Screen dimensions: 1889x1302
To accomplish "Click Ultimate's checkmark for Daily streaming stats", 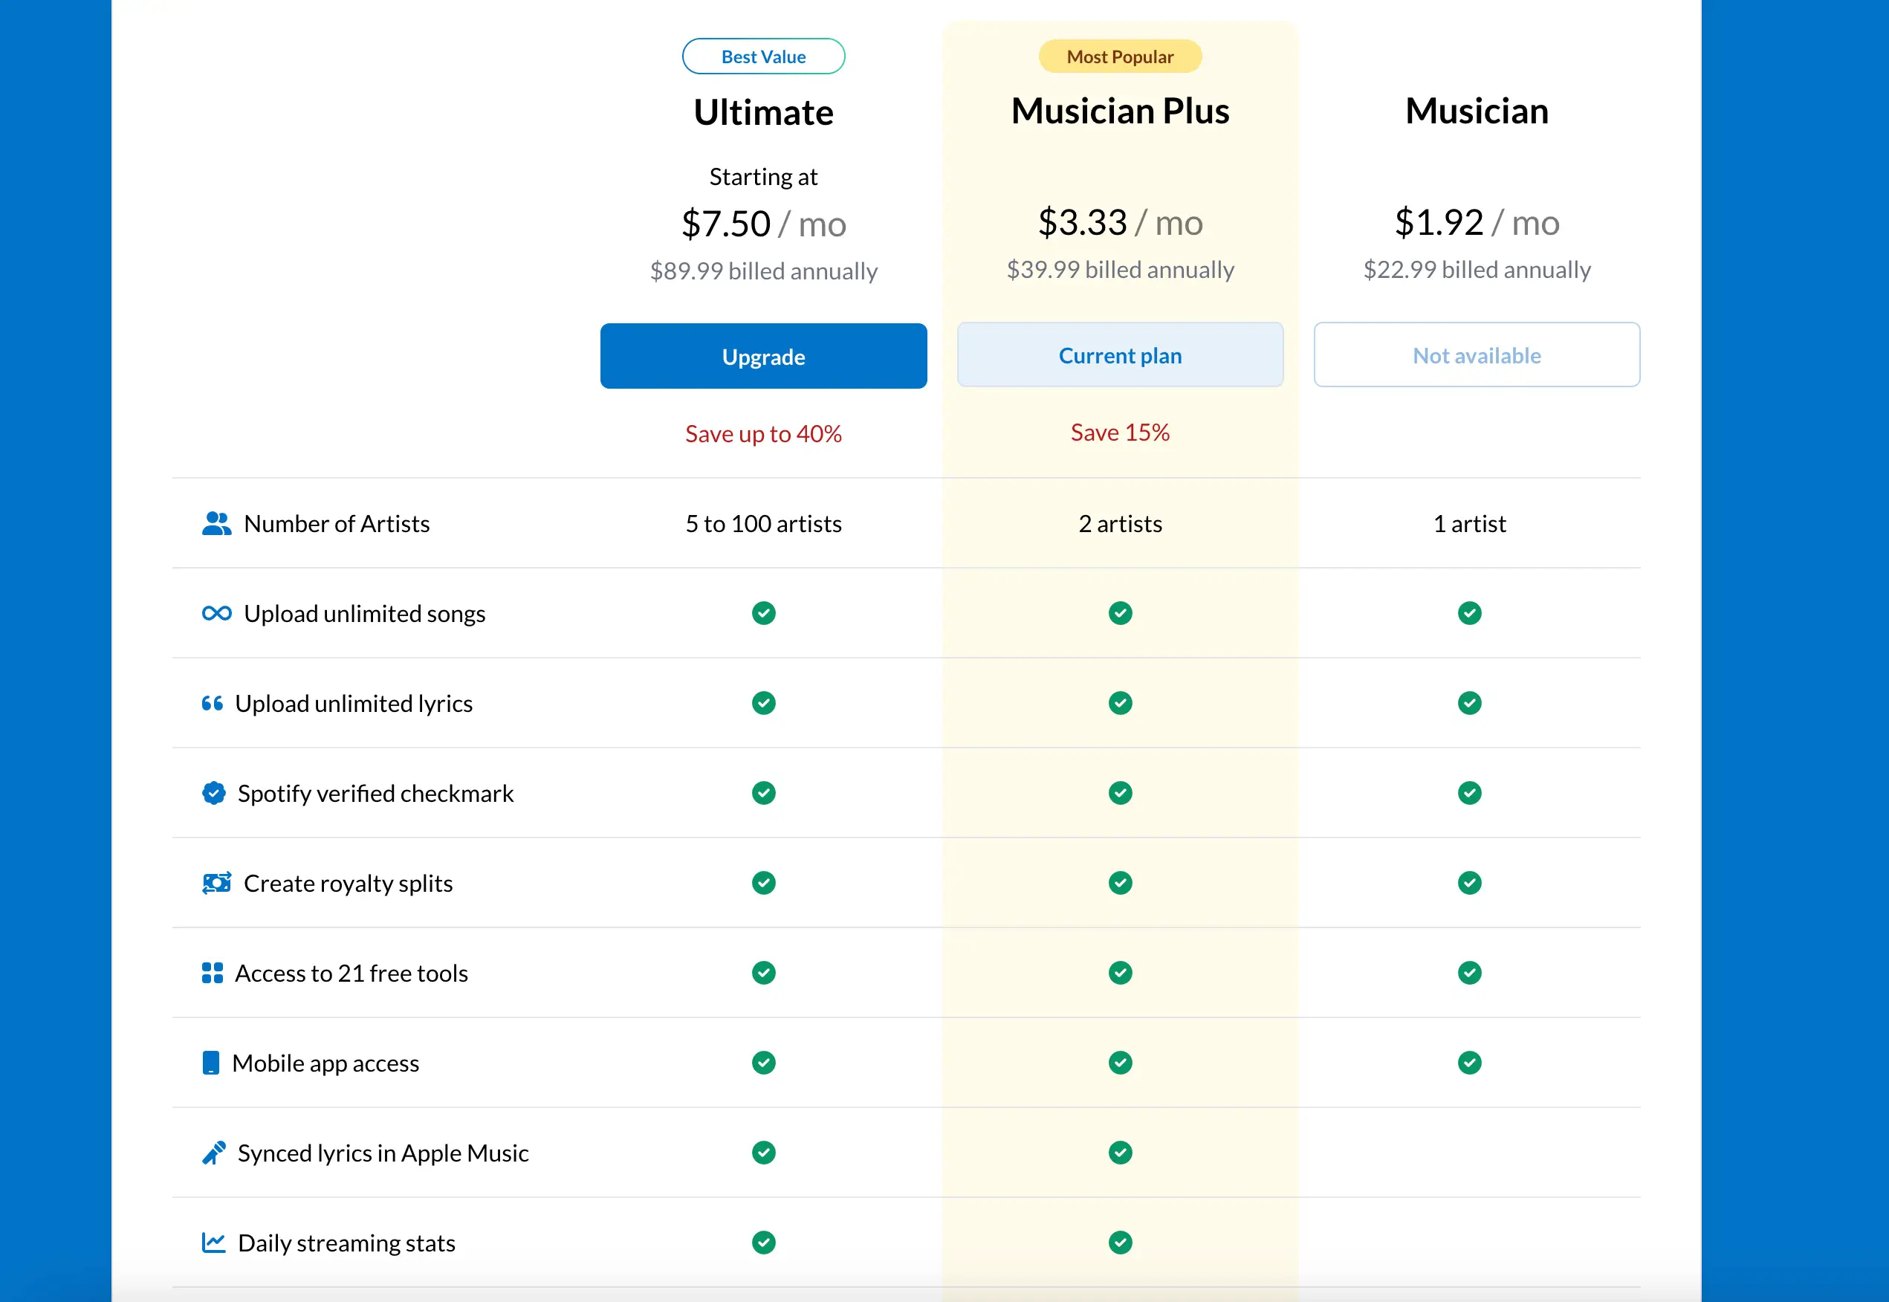I will (763, 1243).
